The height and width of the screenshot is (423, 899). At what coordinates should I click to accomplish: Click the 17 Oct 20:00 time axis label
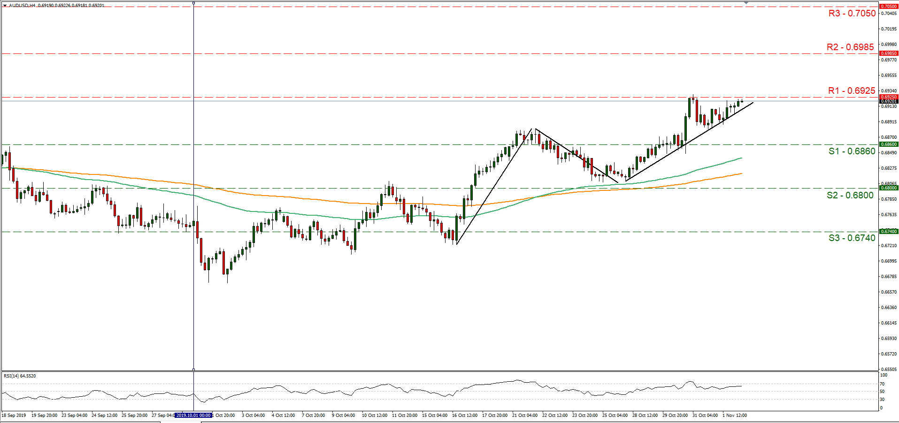pyautogui.click(x=495, y=415)
